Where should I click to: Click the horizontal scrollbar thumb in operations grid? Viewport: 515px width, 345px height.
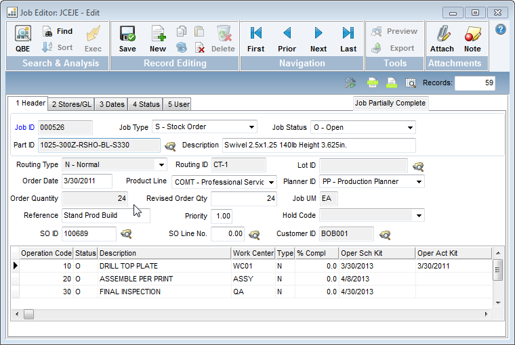[28, 314]
